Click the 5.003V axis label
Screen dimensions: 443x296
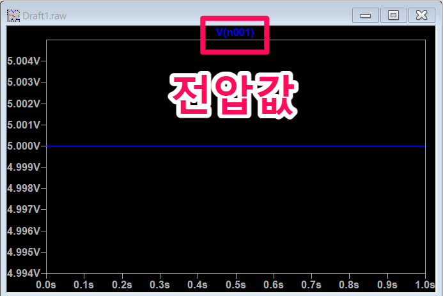click(24, 82)
